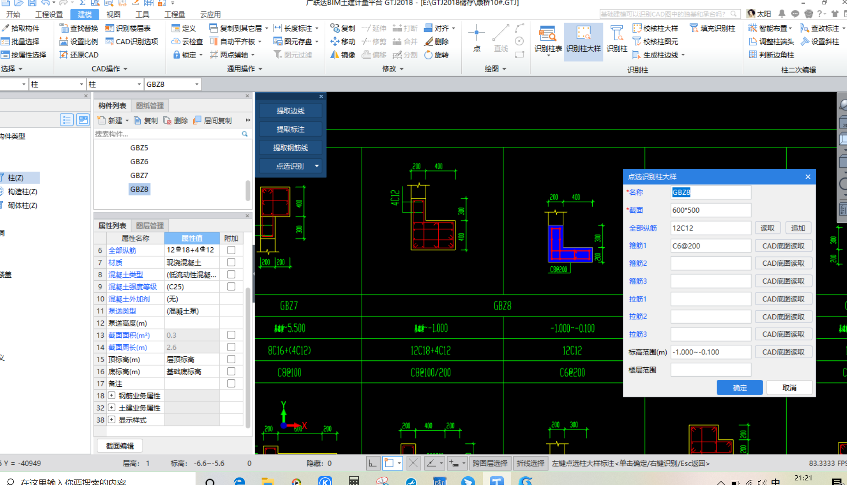Viewport: 847px width, 485px height.
Task: Select GBZ6 in component list
Action: pos(139,162)
